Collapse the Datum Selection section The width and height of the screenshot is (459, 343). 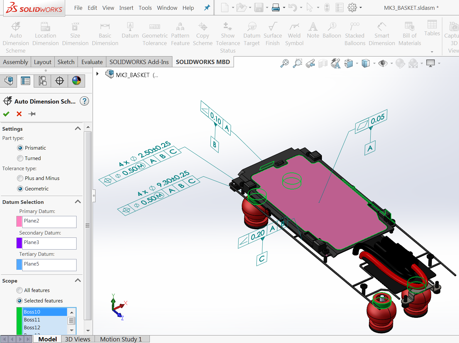tap(78, 202)
